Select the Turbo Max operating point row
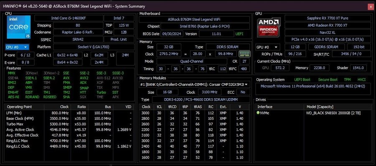This screenshot has width=376, height=166. click(x=69, y=124)
